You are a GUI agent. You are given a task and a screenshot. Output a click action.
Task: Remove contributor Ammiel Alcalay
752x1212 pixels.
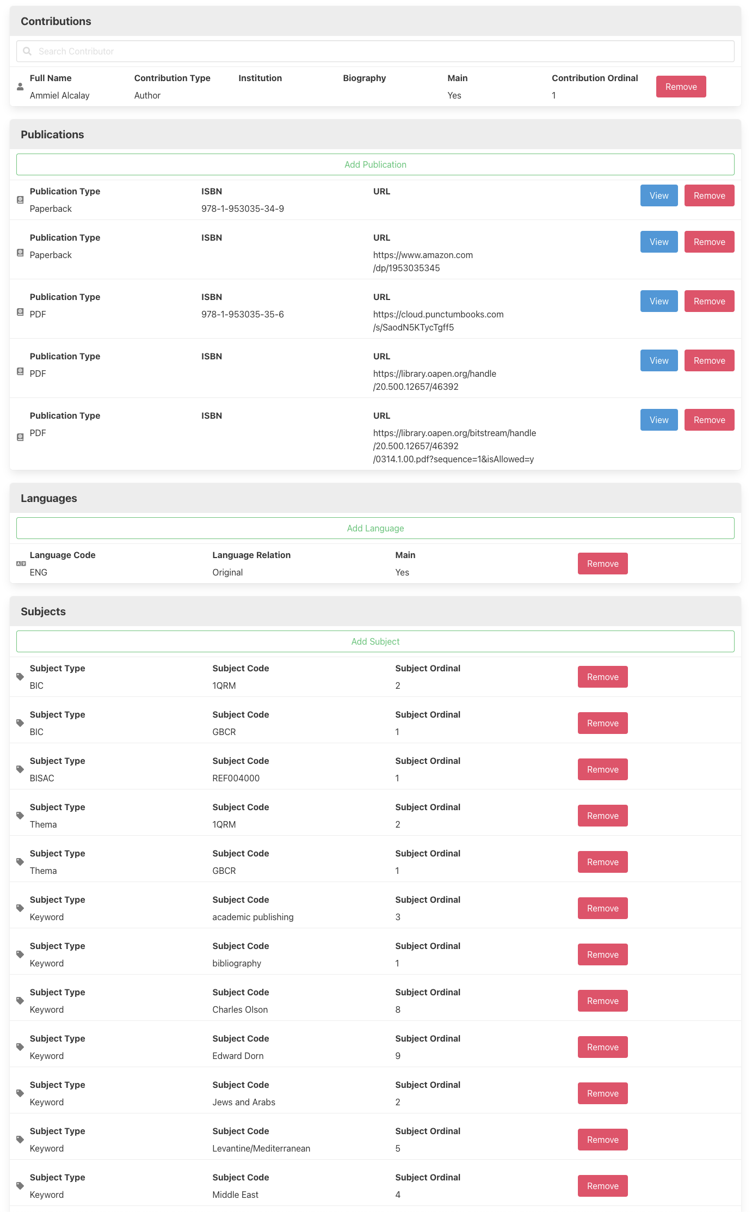pos(681,87)
